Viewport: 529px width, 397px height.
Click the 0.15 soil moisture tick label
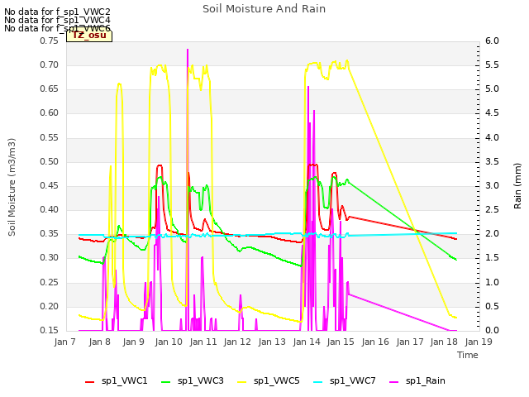pos(50,331)
